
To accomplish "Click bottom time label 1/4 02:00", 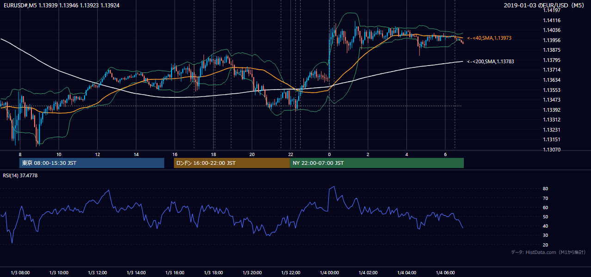I will (x=368, y=273).
